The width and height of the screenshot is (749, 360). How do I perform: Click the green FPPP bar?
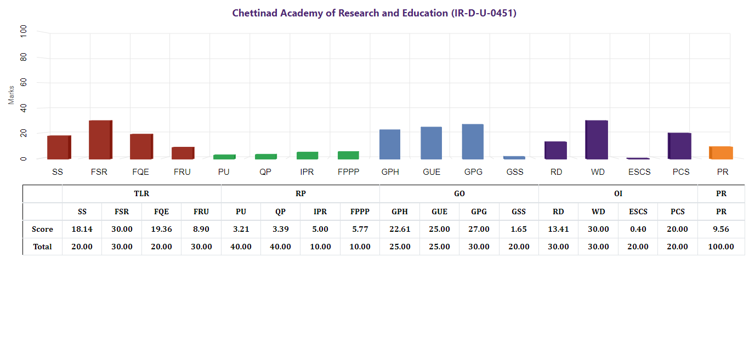348,155
